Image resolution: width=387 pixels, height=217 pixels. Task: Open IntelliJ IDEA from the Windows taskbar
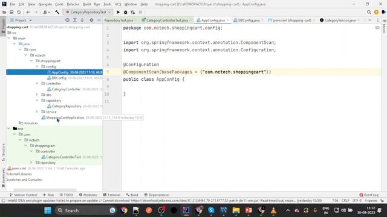pos(186,210)
